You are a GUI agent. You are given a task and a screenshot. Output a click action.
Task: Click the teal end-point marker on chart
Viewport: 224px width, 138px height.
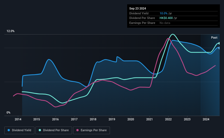(219, 43)
